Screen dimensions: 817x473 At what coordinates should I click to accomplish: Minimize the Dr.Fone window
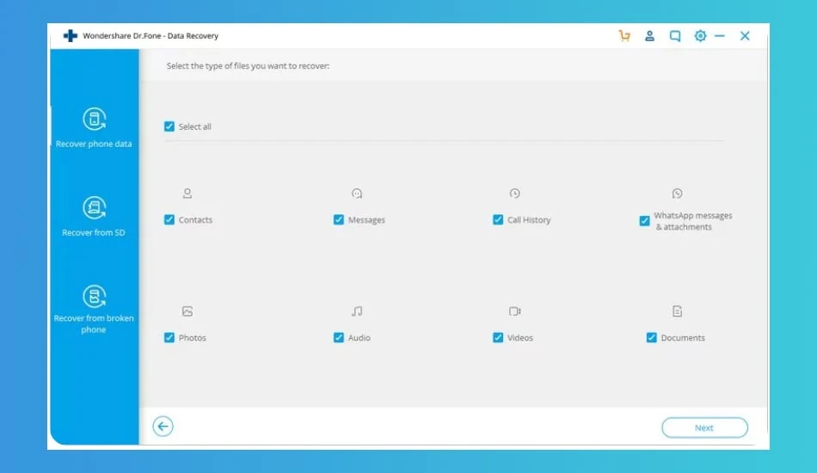point(720,36)
